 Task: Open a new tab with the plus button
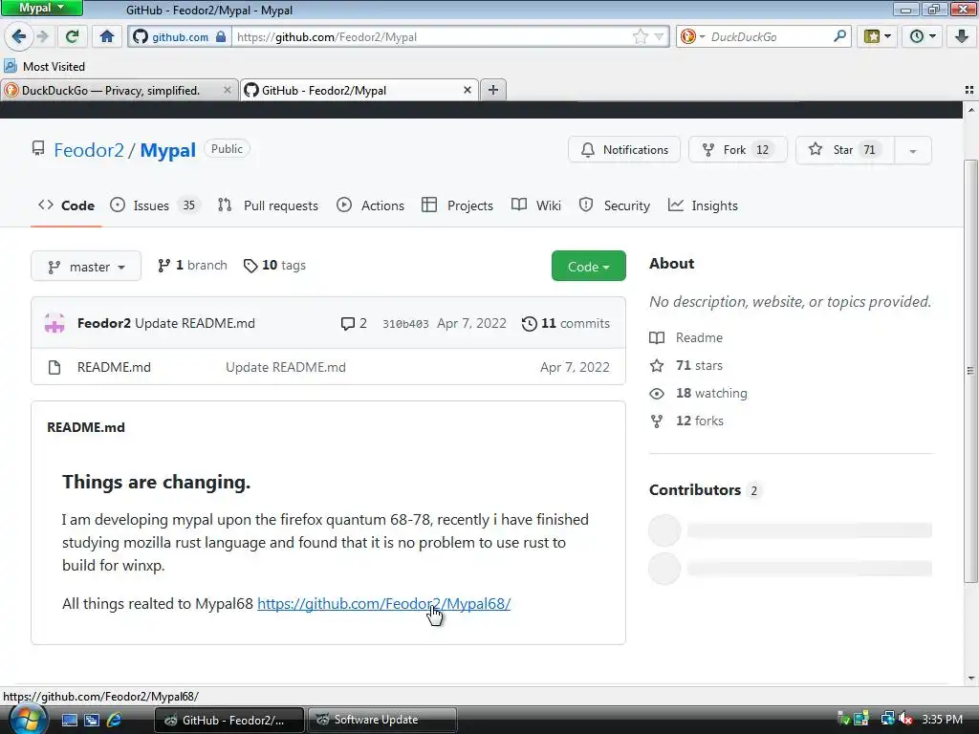pos(492,90)
